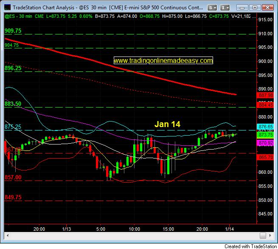Click the O=868.75 open value
Image resolution: width=278 pixels, height=249 pixels.
point(149,16)
